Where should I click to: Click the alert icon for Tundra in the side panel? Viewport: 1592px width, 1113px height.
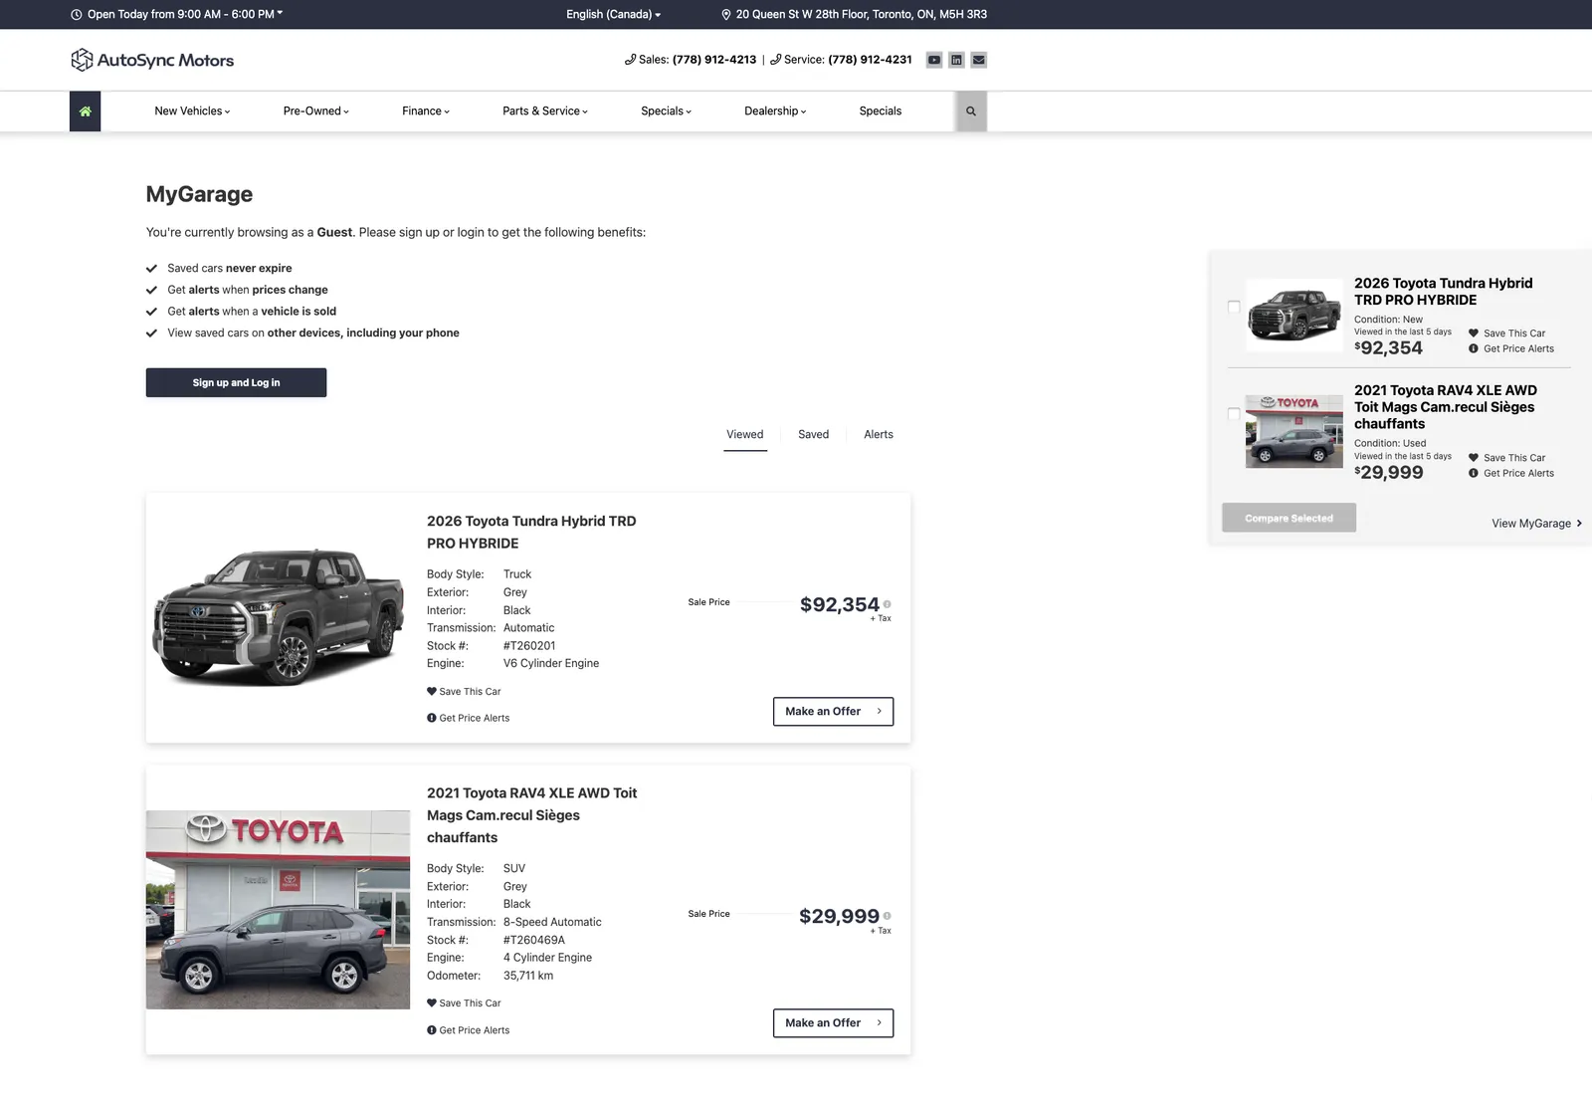pos(1474,348)
